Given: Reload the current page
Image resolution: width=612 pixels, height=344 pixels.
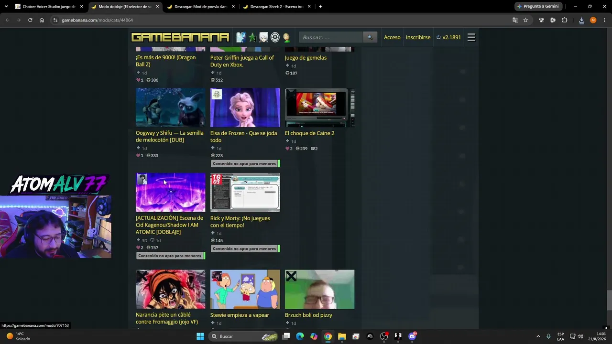Looking at the screenshot, I should click(30, 20).
